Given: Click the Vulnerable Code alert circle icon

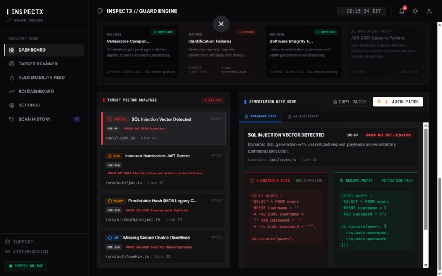Looking at the screenshot, I should [x=252, y=181].
